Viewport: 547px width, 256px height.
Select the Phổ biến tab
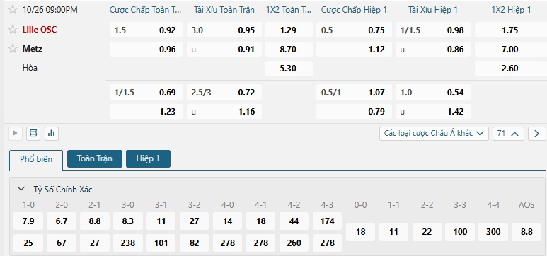click(36, 159)
